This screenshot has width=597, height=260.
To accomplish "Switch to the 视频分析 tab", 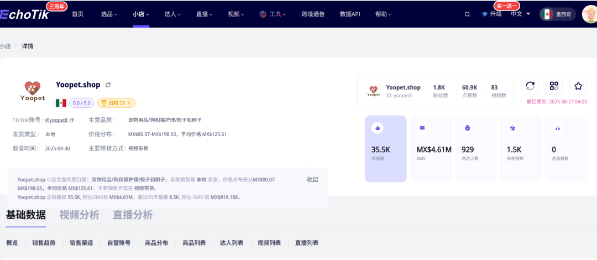I will pyautogui.click(x=79, y=215).
